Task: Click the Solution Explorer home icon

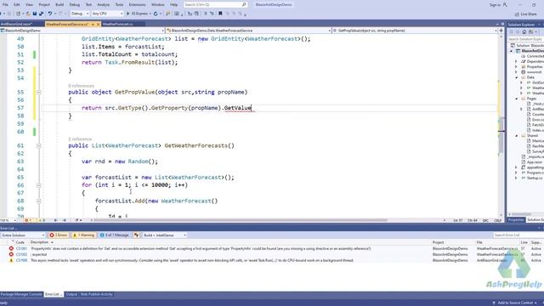Action: 524,32
